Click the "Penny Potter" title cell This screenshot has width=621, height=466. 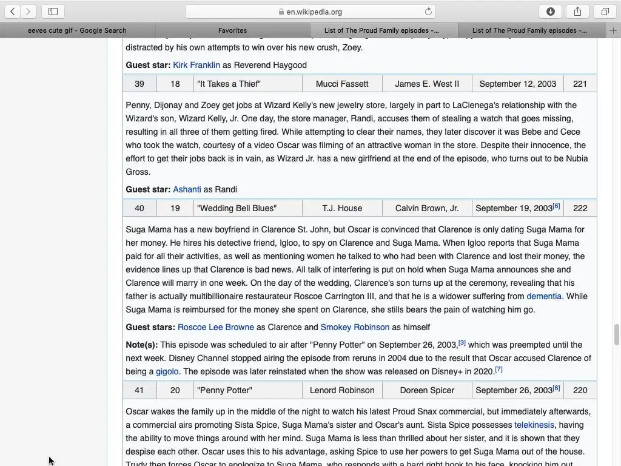pyautogui.click(x=248, y=390)
